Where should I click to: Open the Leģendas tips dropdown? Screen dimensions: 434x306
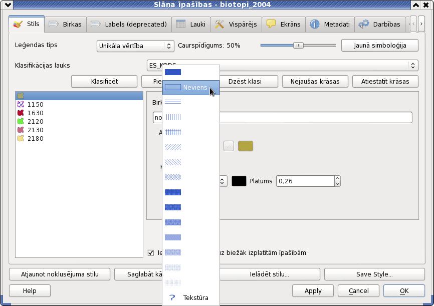(x=135, y=46)
